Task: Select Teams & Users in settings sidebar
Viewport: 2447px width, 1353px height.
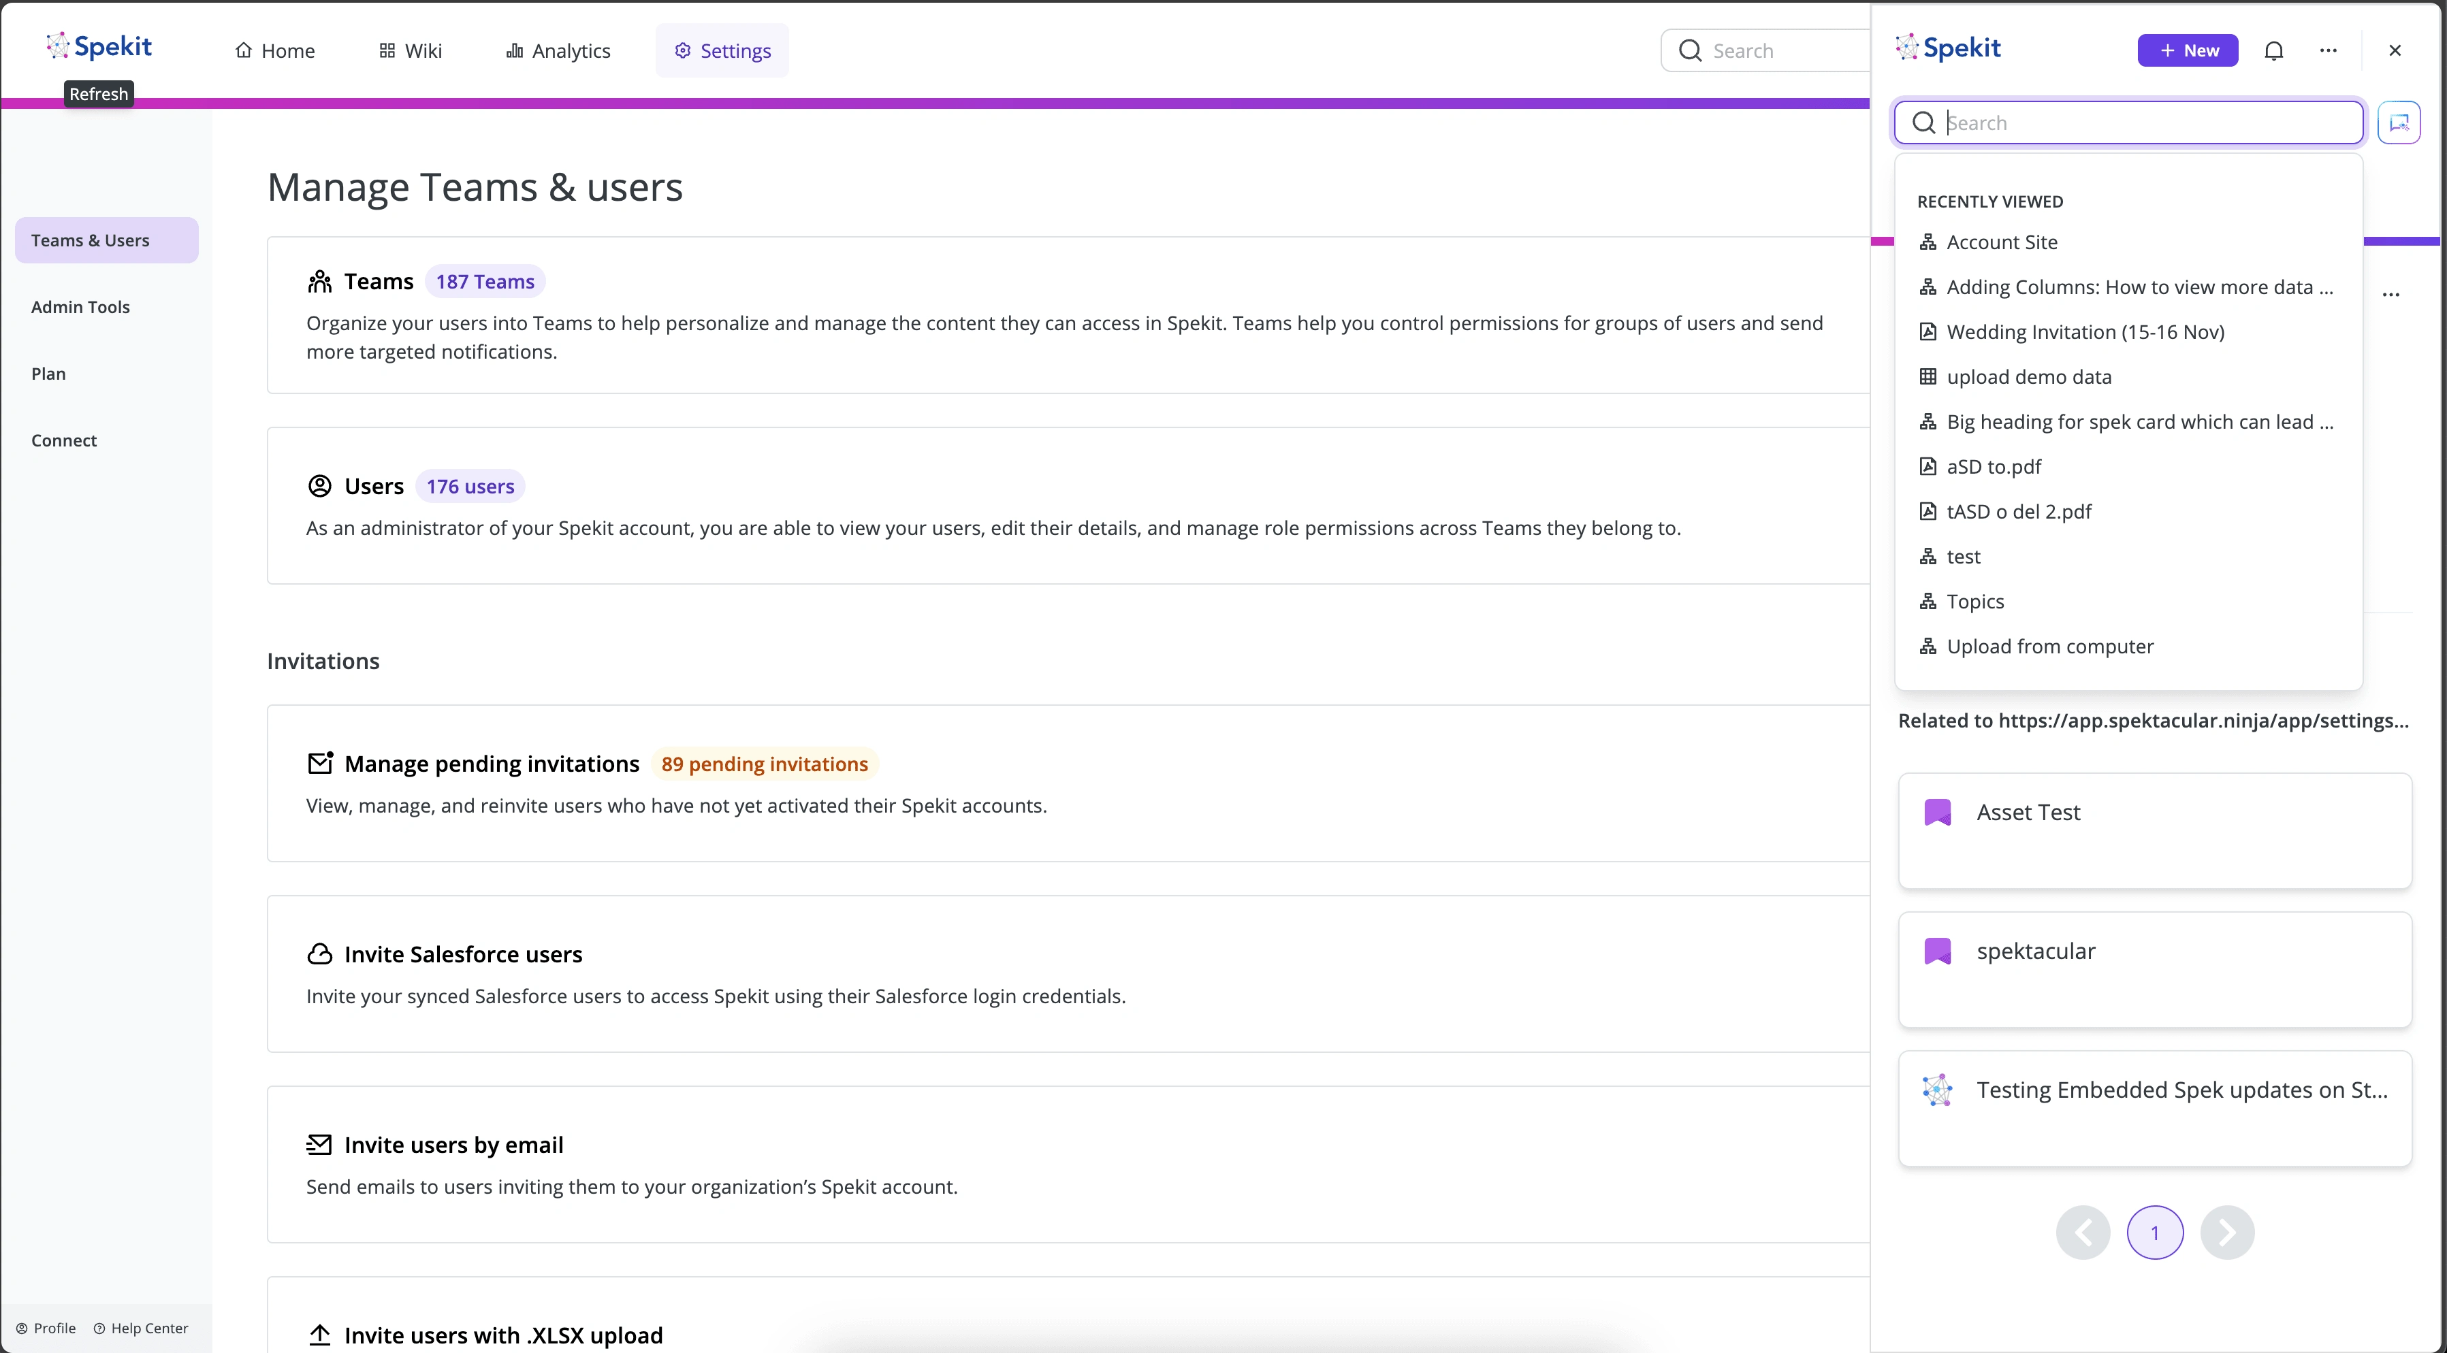Action: (106, 240)
